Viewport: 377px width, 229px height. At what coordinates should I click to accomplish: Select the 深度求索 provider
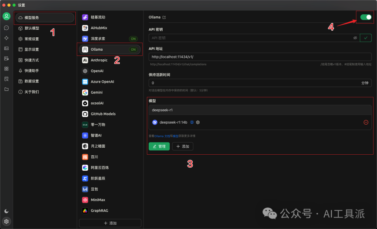(x=110, y=39)
